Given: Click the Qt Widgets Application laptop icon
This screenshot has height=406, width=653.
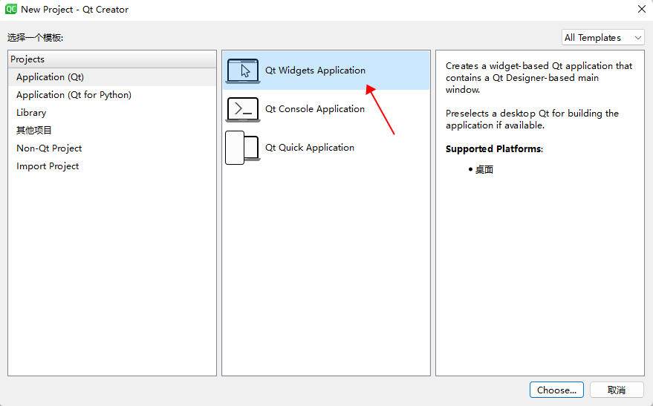Looking at the screenshot, I should point(243,71).
